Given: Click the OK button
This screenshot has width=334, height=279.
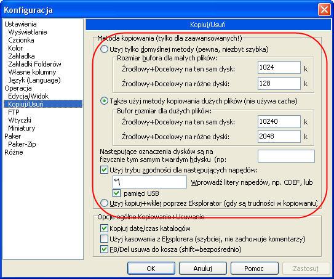Looking at the screenshot, I should 151,269.
